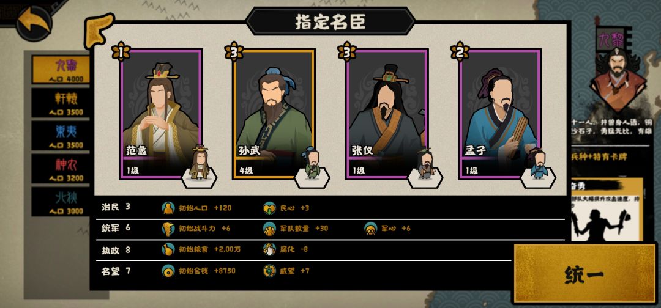Close the 指定名臣 panel with the gold corner arrow

coord(99,31)
